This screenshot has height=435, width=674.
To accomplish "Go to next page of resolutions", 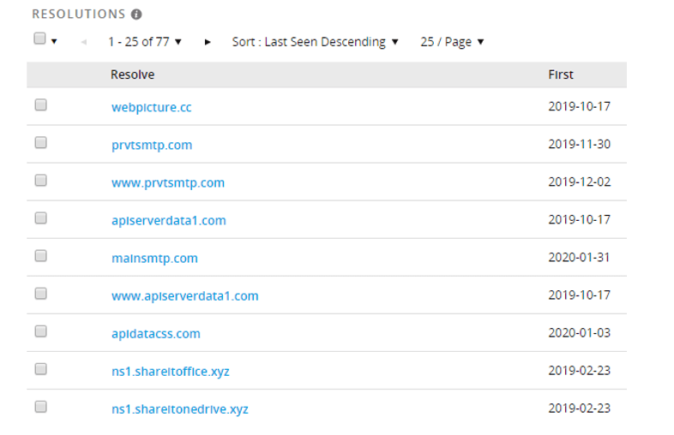I will (x=208, y=42).
